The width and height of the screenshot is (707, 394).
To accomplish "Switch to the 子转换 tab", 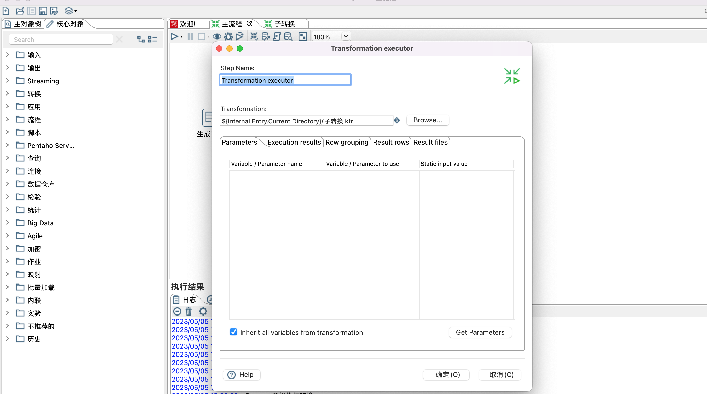I will click(x=284, y=24).
